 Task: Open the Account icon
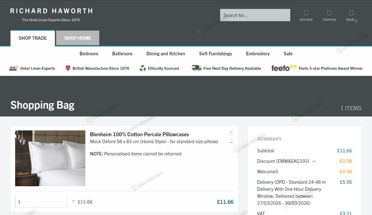coord(306,13)
